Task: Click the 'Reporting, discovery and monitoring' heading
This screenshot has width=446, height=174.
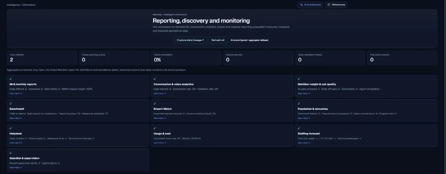Action: [x=201, y=20]
